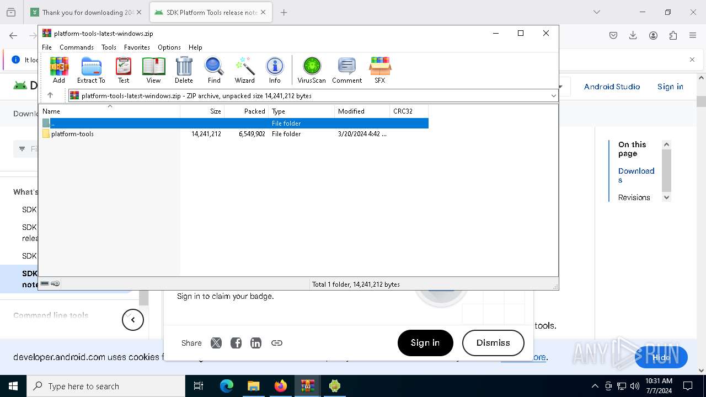Image resolution: width=706 pixels, height=397 pixels.
Task: Click the Add toolbar icon in WinRAR
Action: click(59, 70)
